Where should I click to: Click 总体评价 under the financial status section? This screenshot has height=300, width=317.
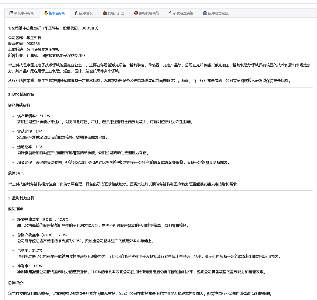pos(16,174)
